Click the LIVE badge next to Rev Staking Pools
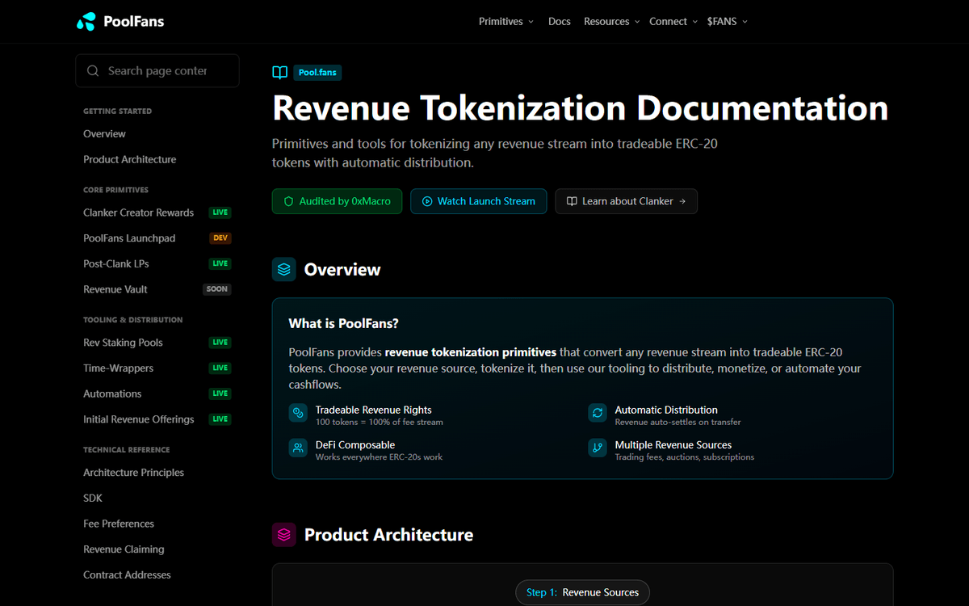Viewport: 969px width, 606px height. (220, 343)
